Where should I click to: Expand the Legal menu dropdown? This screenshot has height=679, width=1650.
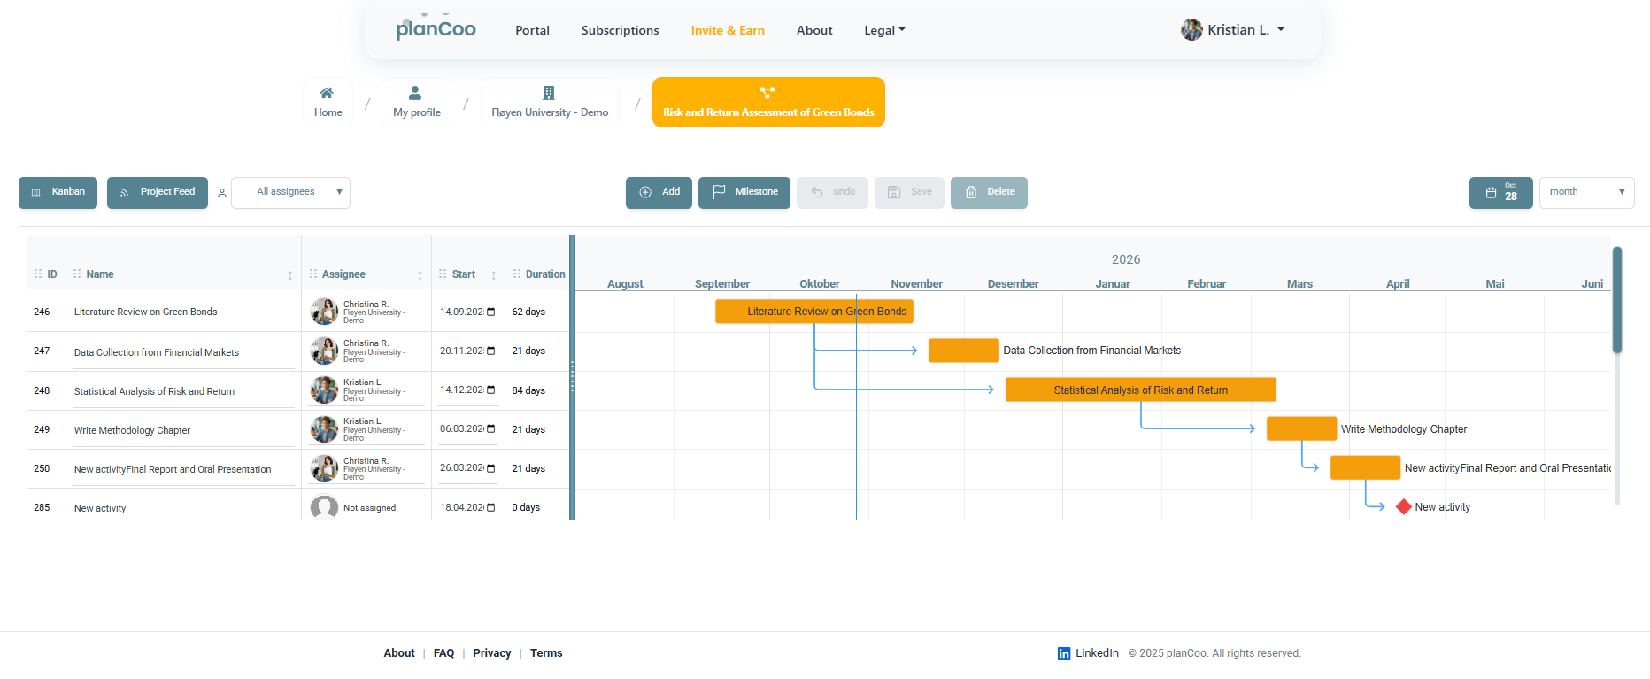pyautogui.click(x=884, y=30)
